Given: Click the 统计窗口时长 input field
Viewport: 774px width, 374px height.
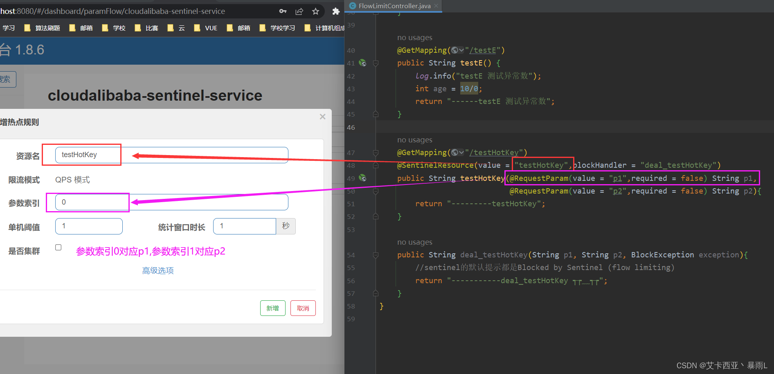Looking at the screenshot, I should (x=245, y=226).
